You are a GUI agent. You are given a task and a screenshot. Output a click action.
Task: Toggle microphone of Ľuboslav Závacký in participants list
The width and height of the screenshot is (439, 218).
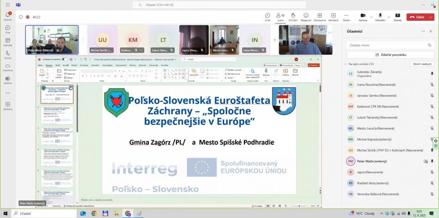[432, 73]
